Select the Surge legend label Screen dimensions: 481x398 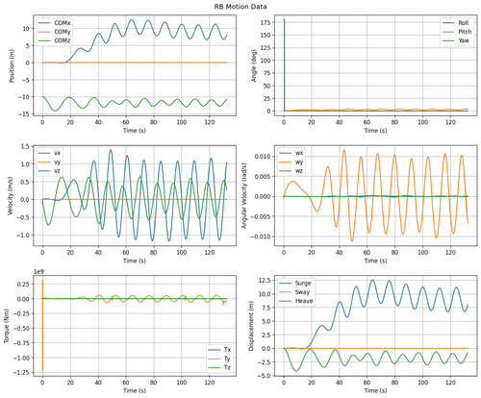[x=303, y=284]
